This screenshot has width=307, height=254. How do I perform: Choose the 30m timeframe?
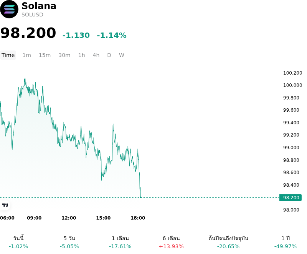pyautogui.click(x=64, y=55)
